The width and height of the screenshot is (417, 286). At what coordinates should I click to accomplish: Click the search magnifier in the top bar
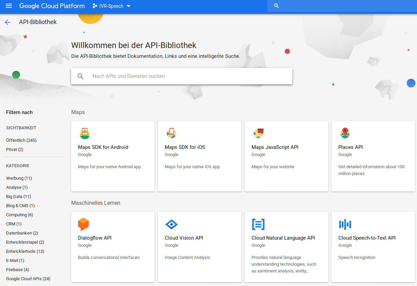[x=276, y=6]
